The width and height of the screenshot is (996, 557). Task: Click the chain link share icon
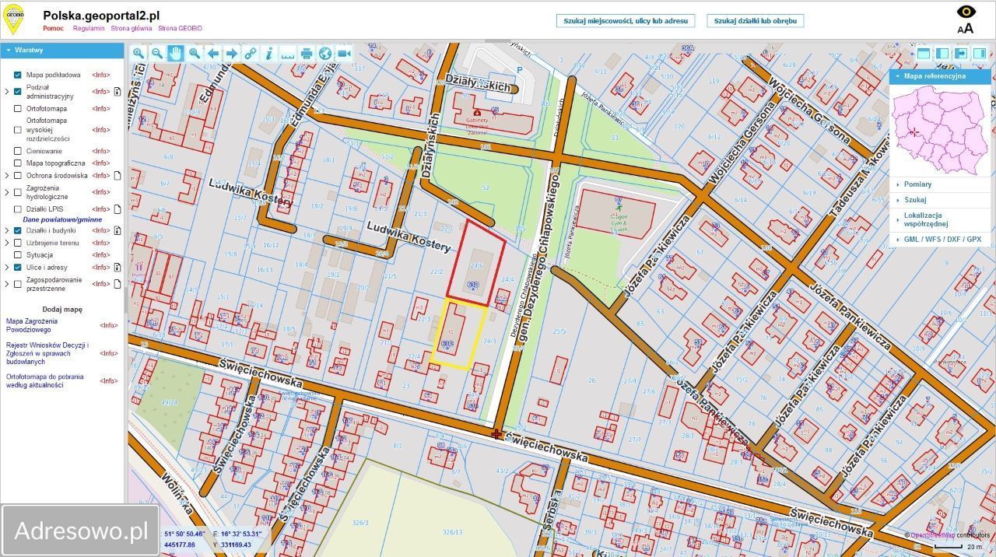(251, 54)
